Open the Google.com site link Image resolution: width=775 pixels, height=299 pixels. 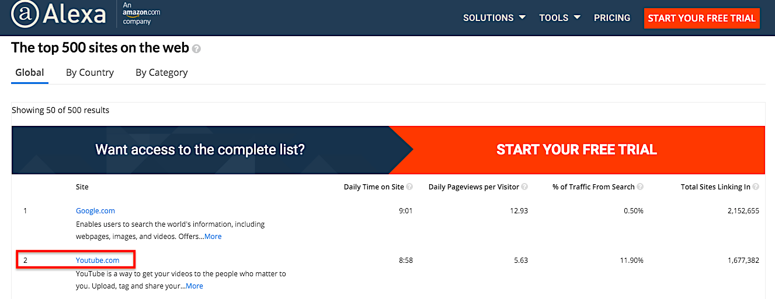tap(95, 211)
